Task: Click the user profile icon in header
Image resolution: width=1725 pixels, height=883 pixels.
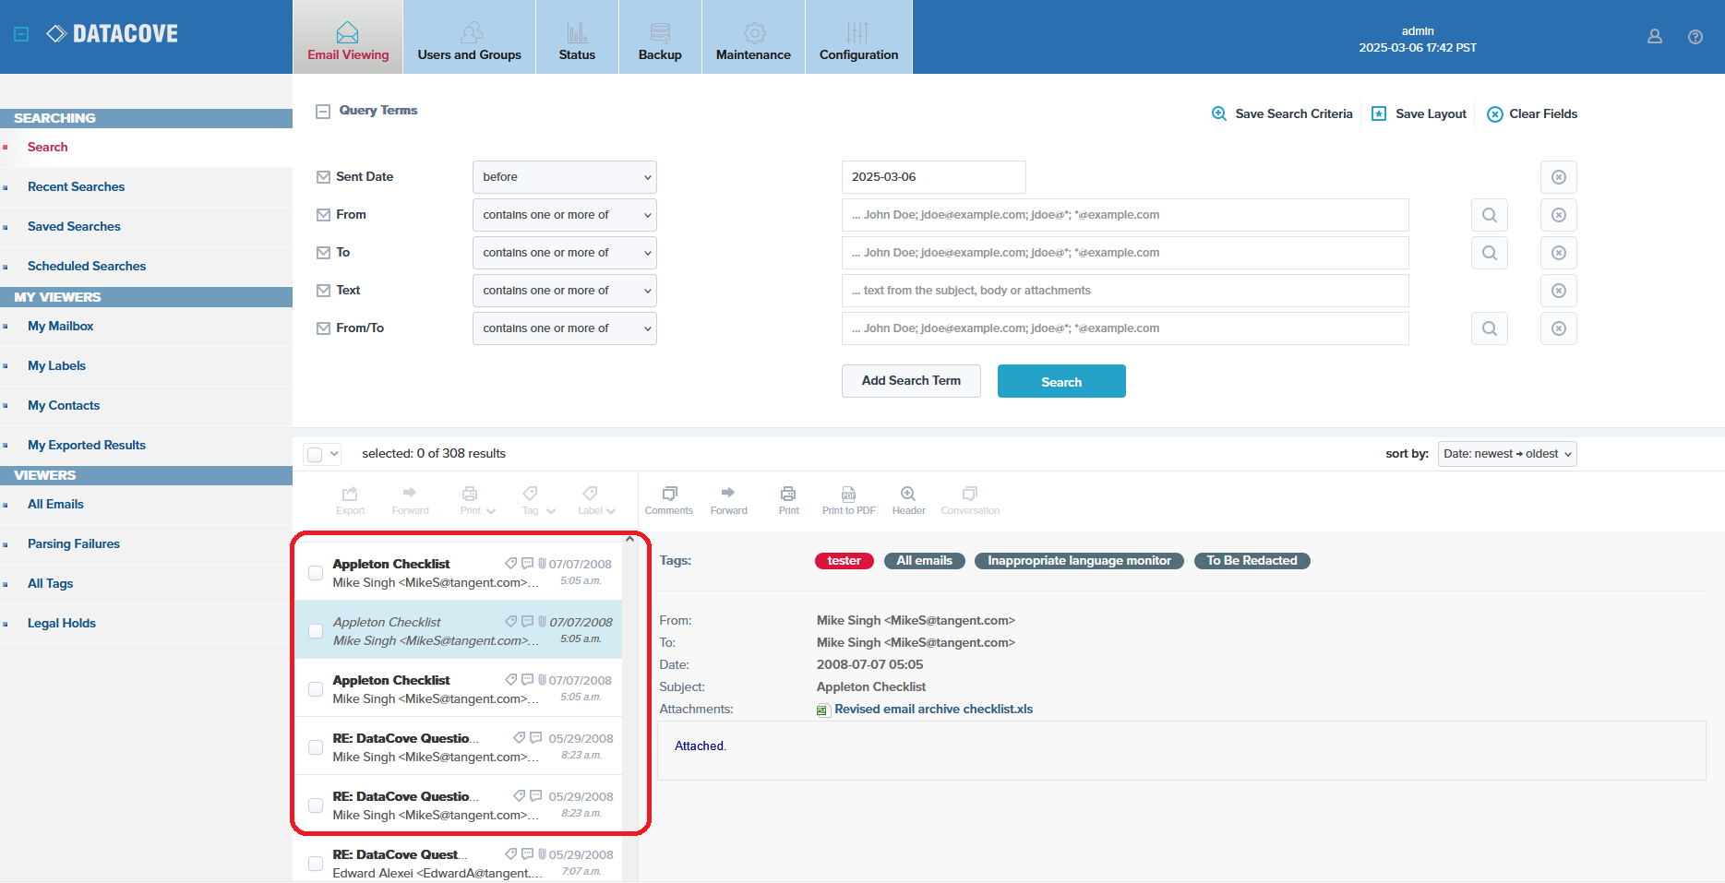Action: [1655, 37]
